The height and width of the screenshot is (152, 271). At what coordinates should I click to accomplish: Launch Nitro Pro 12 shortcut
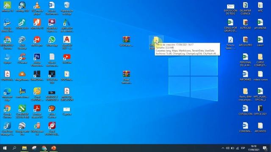[x=37, y=24]
